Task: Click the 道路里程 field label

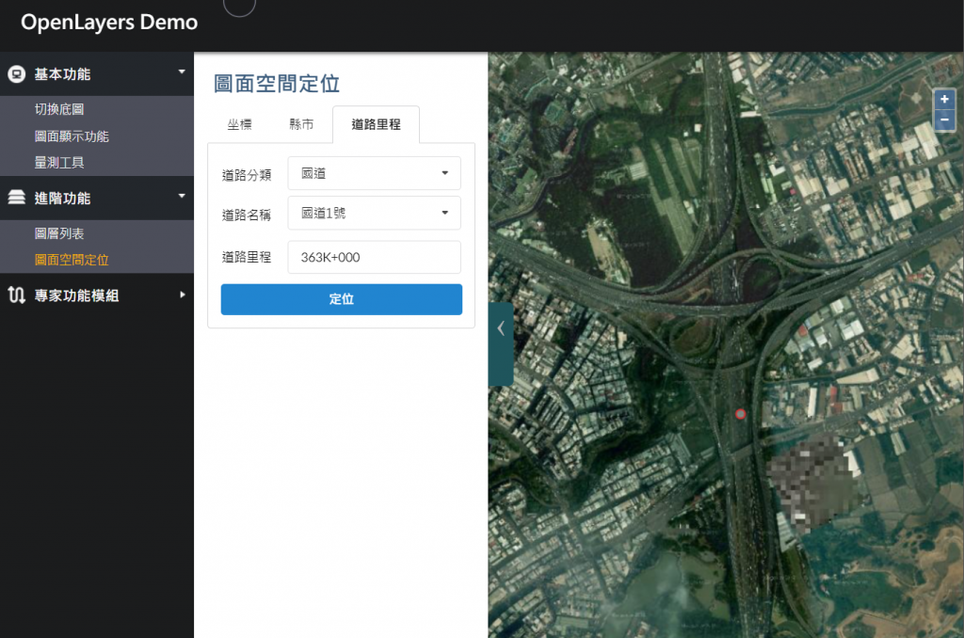Action: click(247, 257)
